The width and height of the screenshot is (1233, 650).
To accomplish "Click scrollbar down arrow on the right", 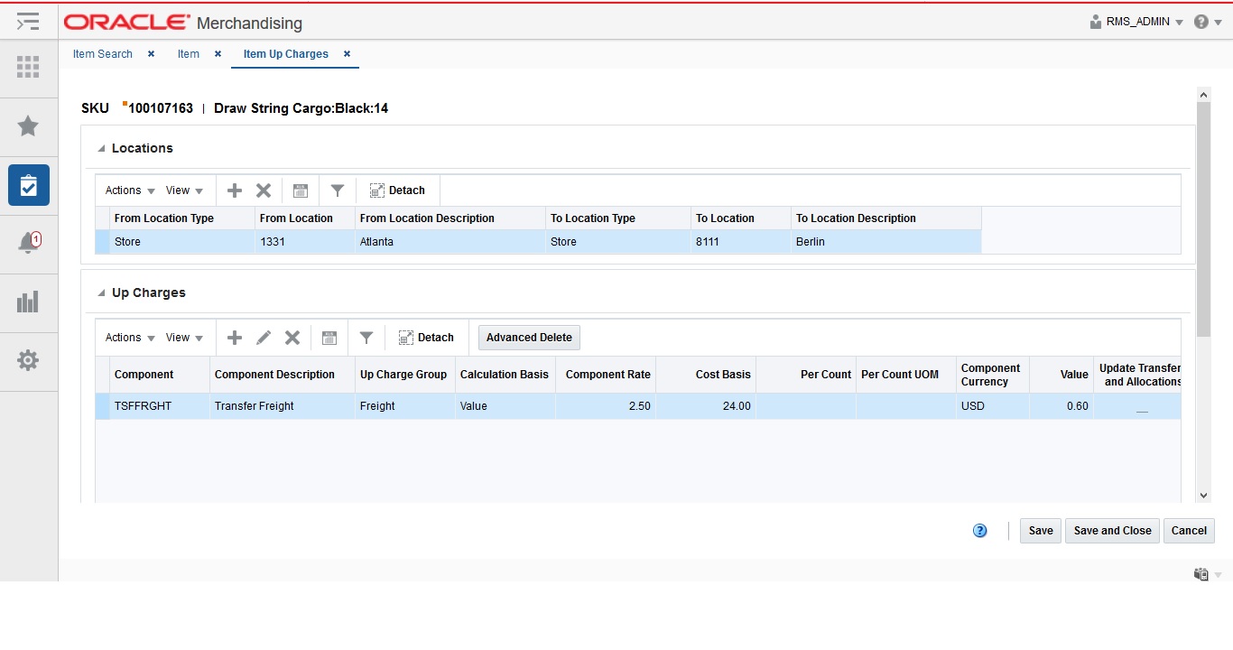I will coord(1203,496).
